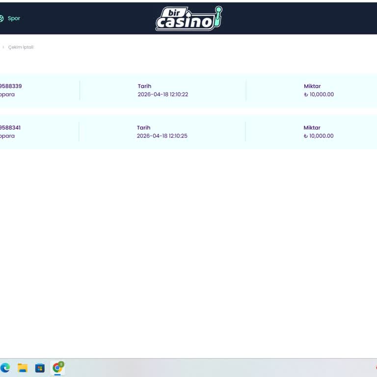Click the Miktar label in the second row

312,128
